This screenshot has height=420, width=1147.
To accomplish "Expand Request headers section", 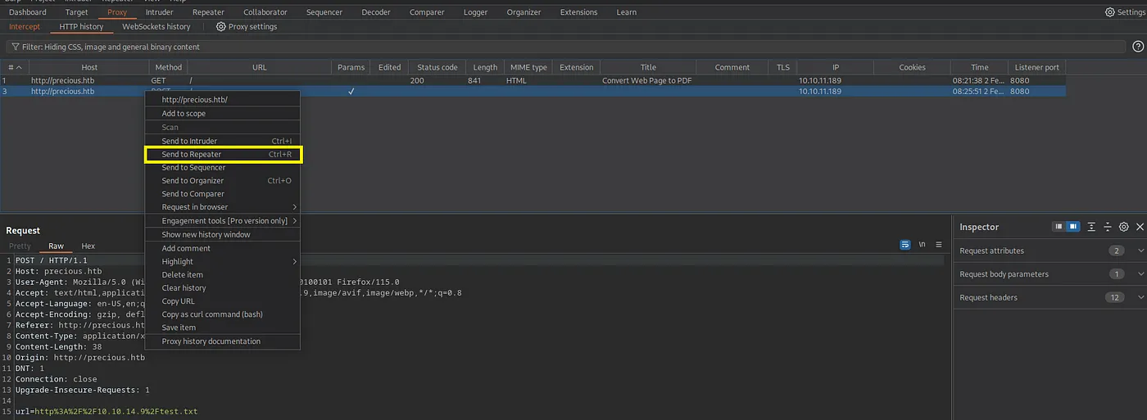I will pos(1140,297).
